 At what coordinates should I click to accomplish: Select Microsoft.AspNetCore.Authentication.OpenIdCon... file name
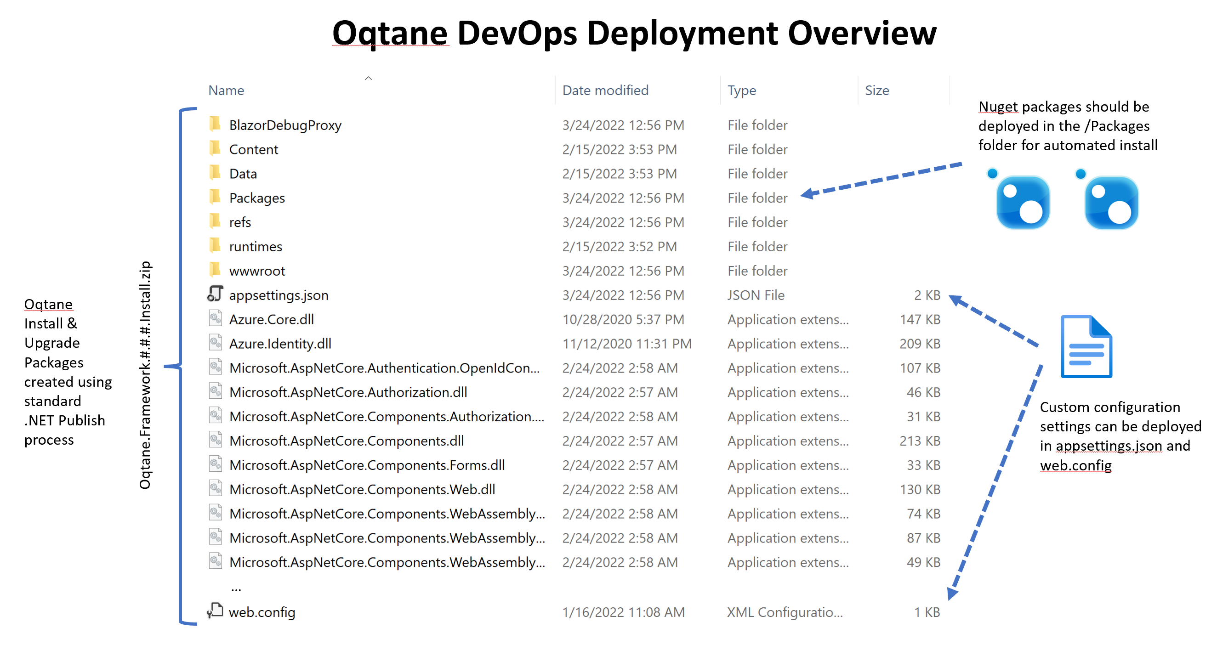click(384, 368)
